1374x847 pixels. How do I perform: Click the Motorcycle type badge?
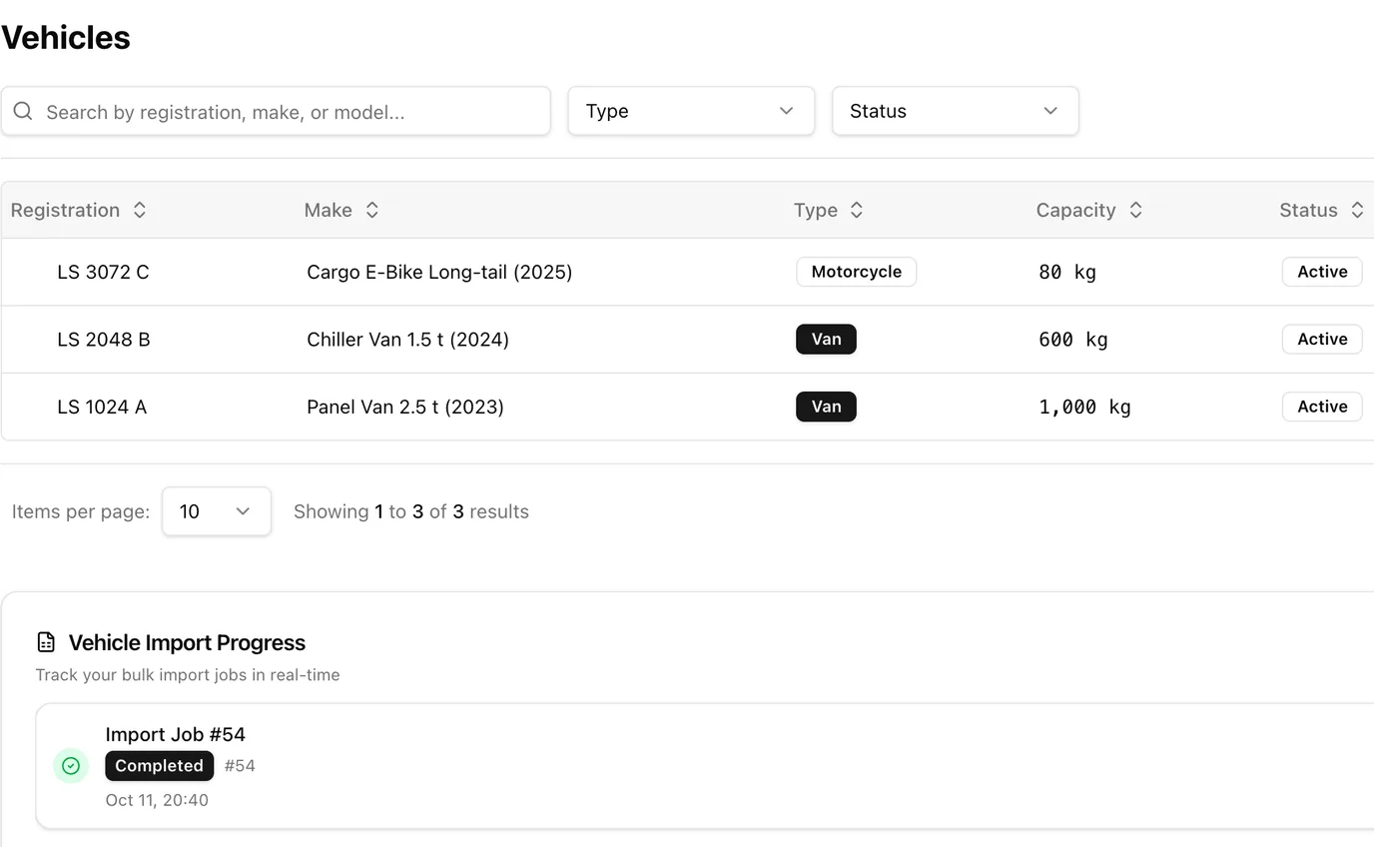click(x=856, y=272)
